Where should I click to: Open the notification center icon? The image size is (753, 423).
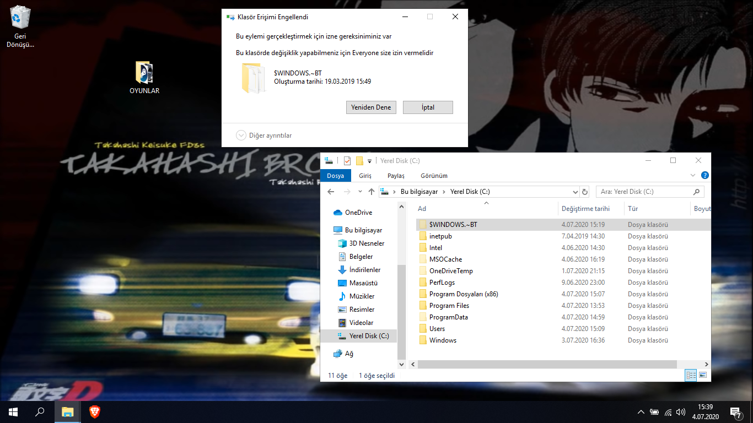pos(735,412)
